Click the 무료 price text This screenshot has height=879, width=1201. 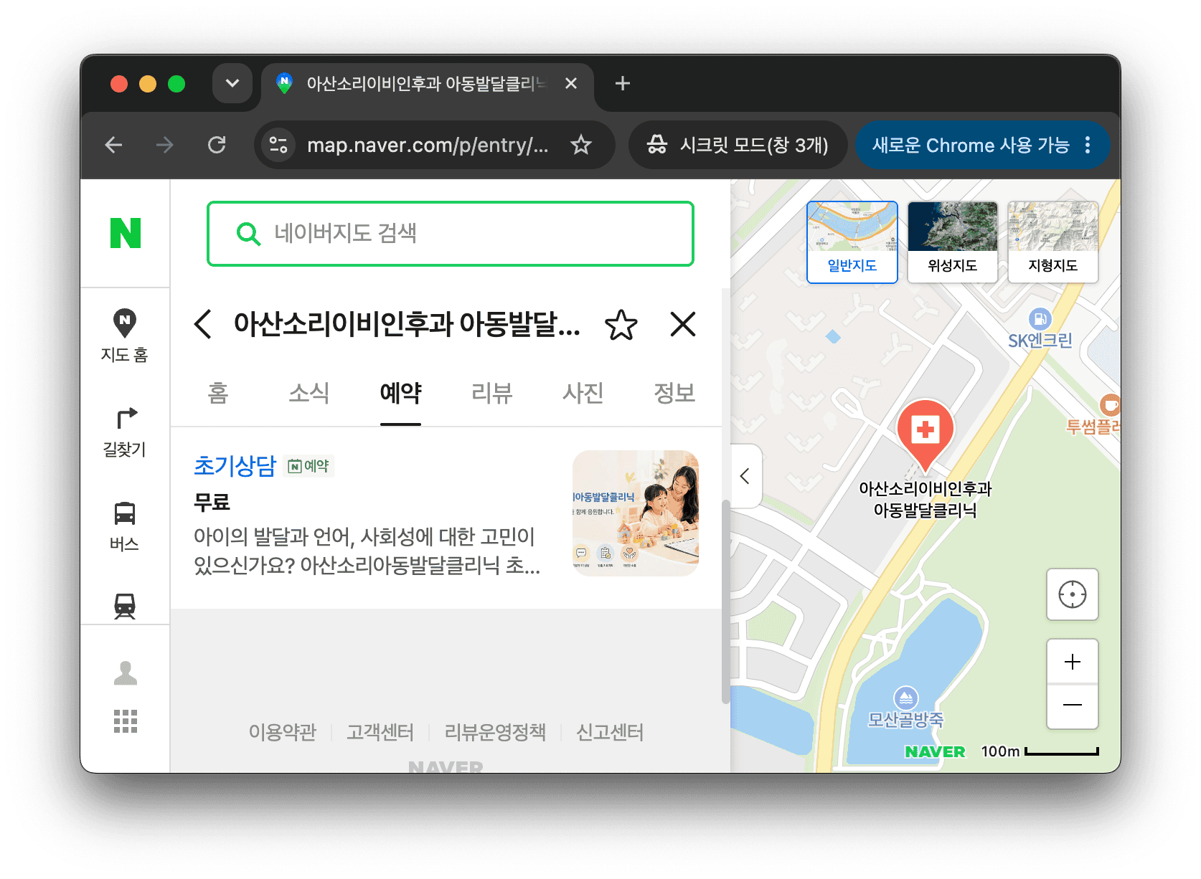click(x=212, y=502)
